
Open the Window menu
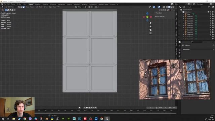pyautogui.click(x=19, y=4)
